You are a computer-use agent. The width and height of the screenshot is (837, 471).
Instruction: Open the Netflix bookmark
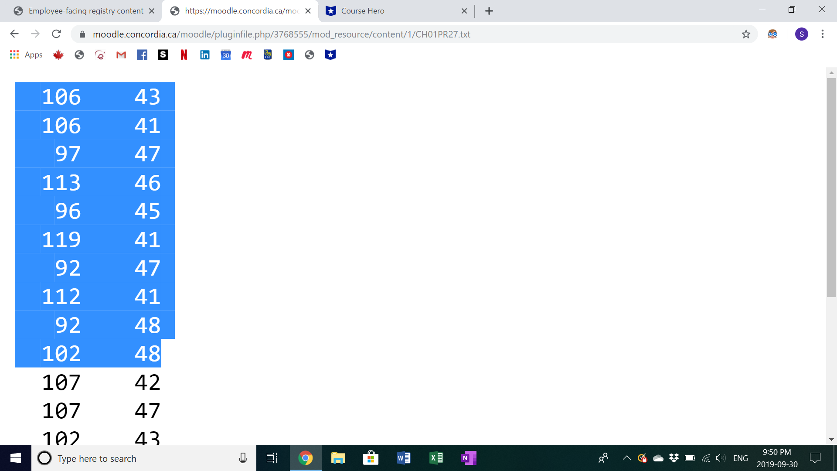184,55
